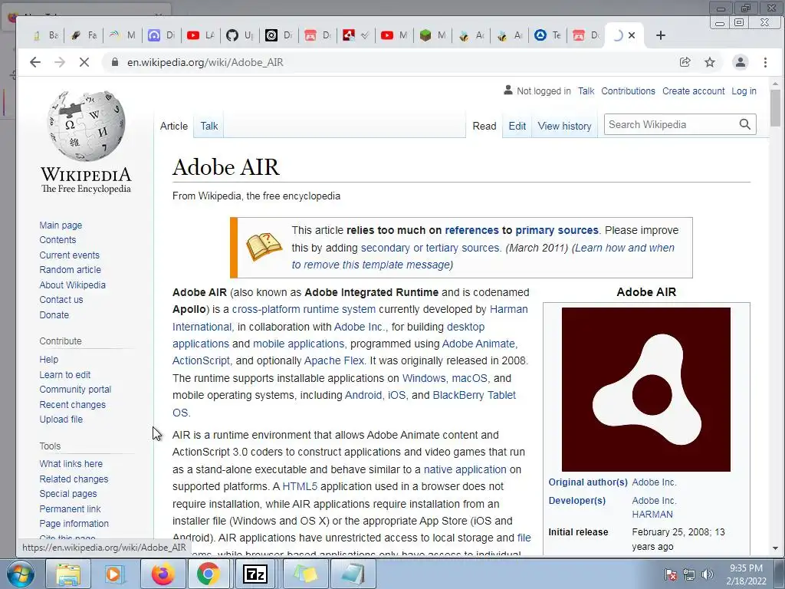Image resolution: width=785 pixels, height=589 pixels.
Task: Click the Adobe AIR logo image
Action: pos(645,390)
